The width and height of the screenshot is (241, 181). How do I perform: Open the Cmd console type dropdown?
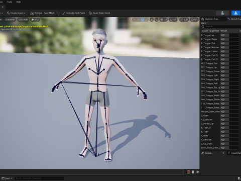[7, 178]
